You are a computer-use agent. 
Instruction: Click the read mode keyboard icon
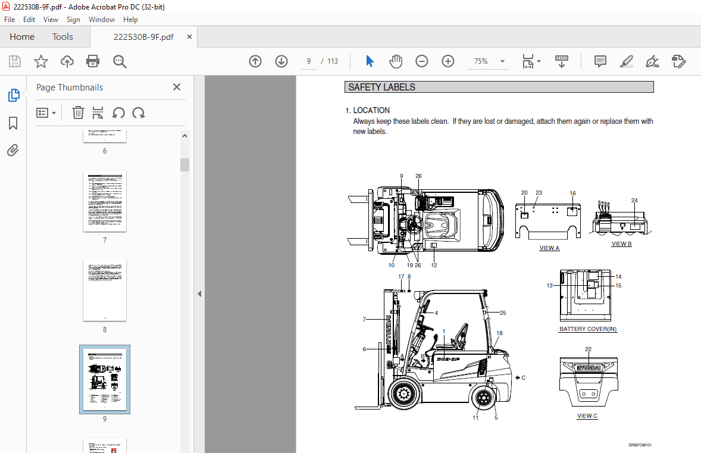(x=562, y=61)
